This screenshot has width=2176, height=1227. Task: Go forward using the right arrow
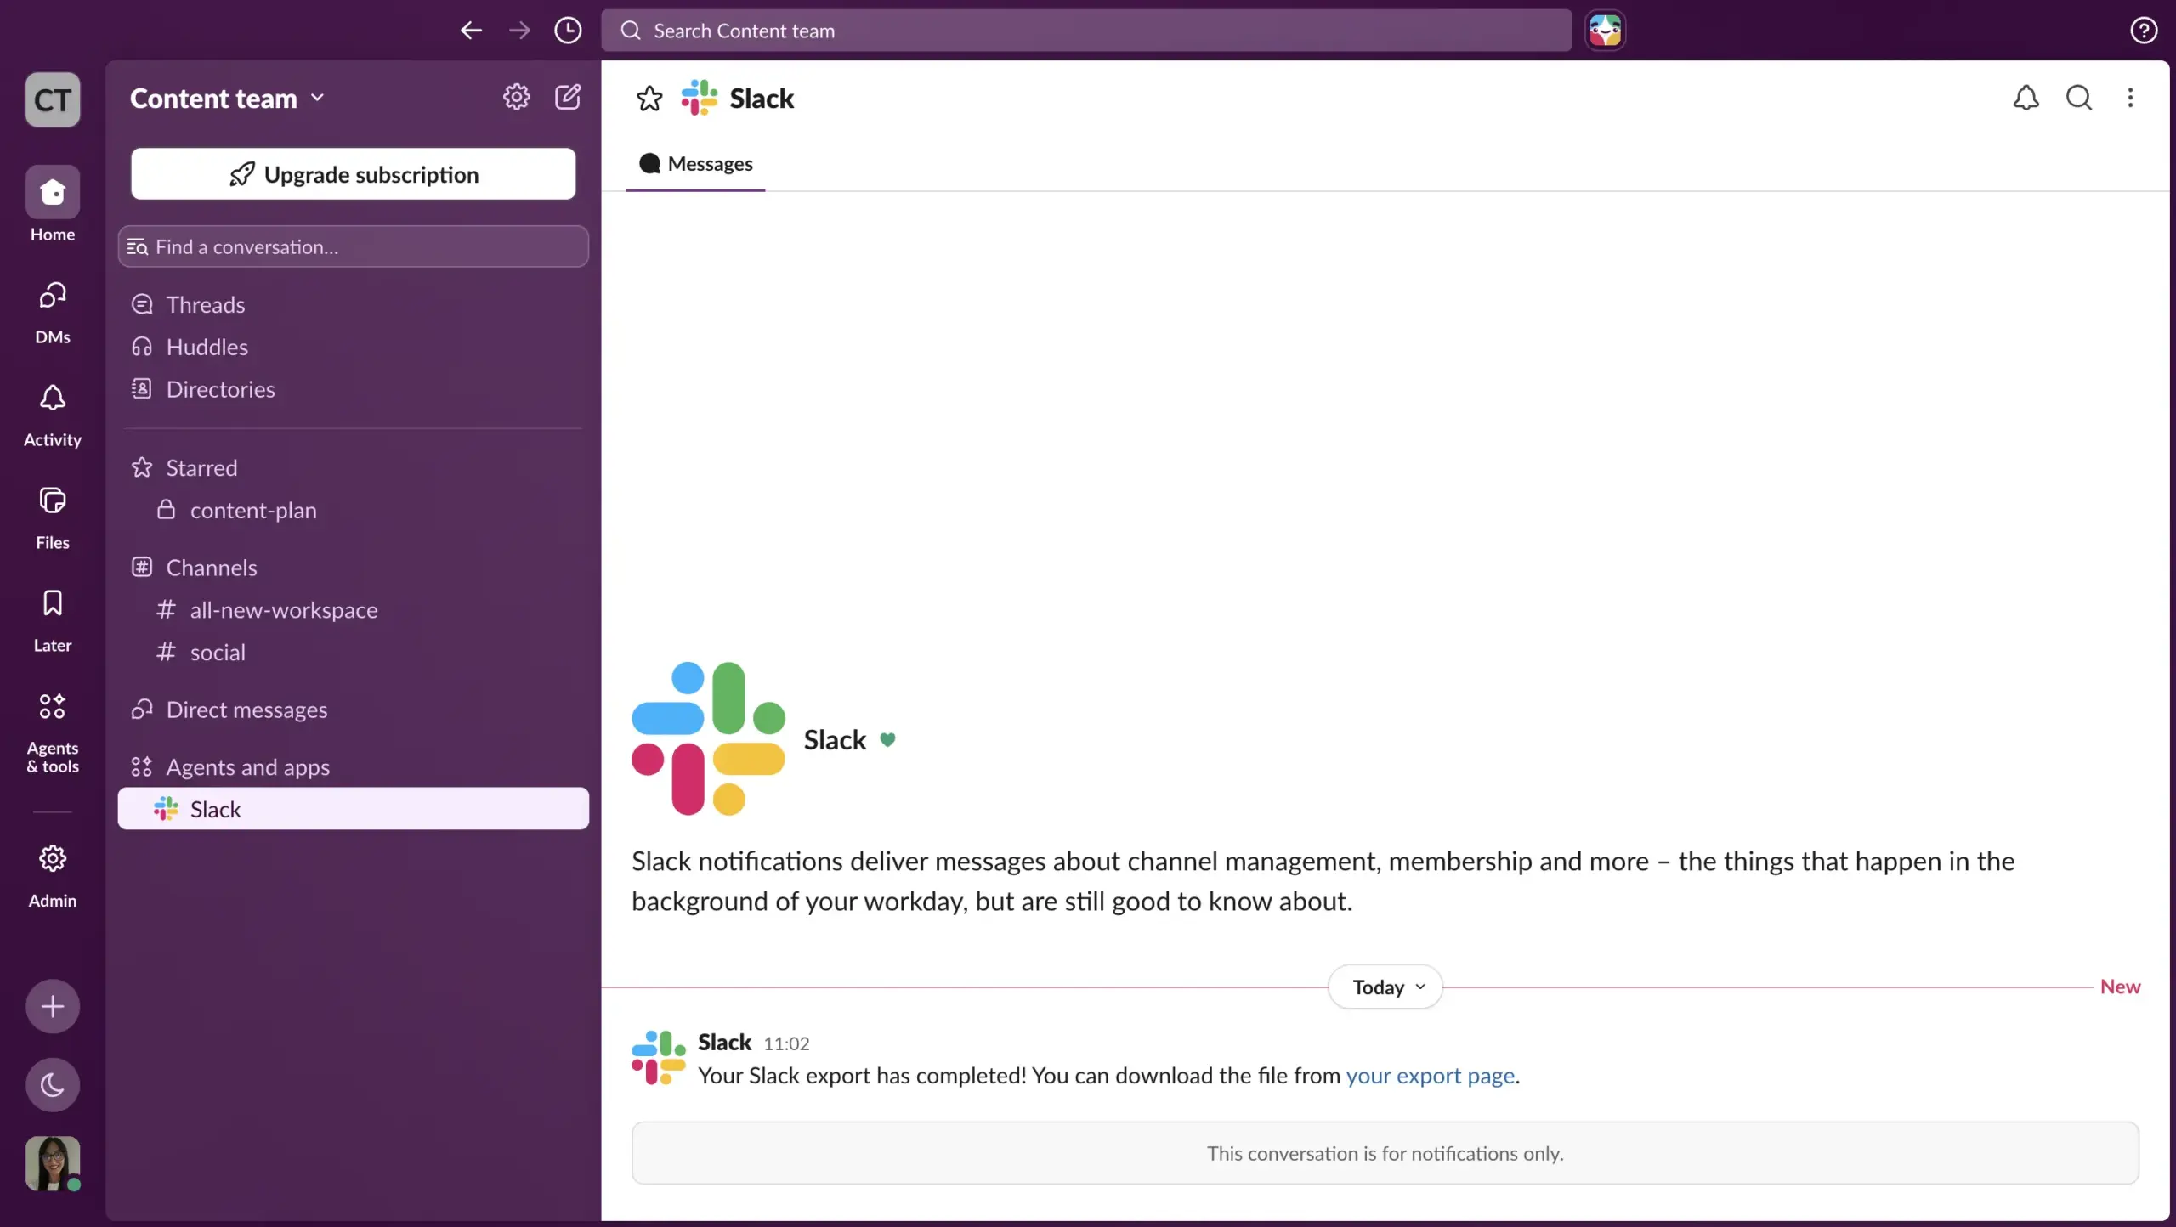click(x=519, y=31)
